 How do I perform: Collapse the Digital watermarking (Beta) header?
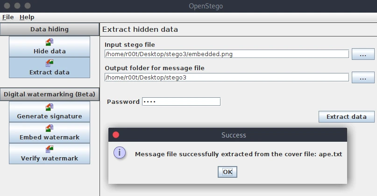tap(49, 94)
